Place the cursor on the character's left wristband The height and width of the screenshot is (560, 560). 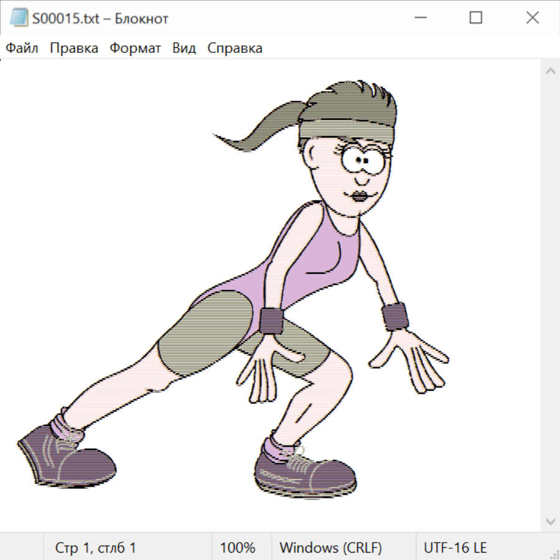coord(395,317)
